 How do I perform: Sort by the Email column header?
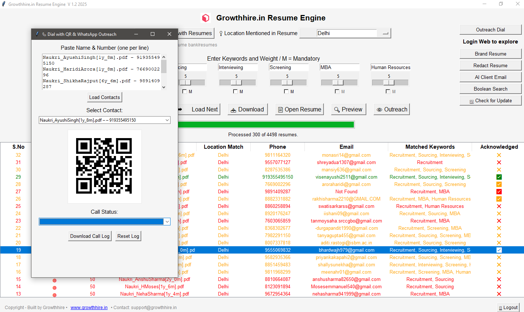(346, 147)
